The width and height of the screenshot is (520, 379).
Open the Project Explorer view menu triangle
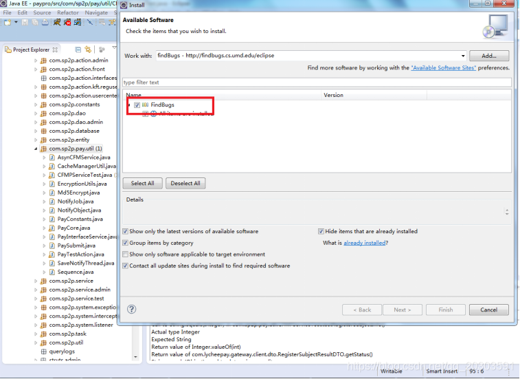115,48
